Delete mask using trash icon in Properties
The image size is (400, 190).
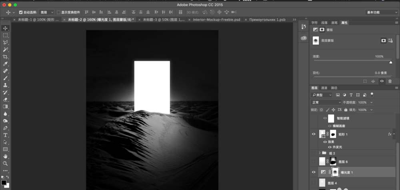tap(390, 81)
